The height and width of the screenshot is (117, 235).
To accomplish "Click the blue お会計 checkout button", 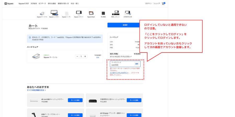I will [124, 25].
